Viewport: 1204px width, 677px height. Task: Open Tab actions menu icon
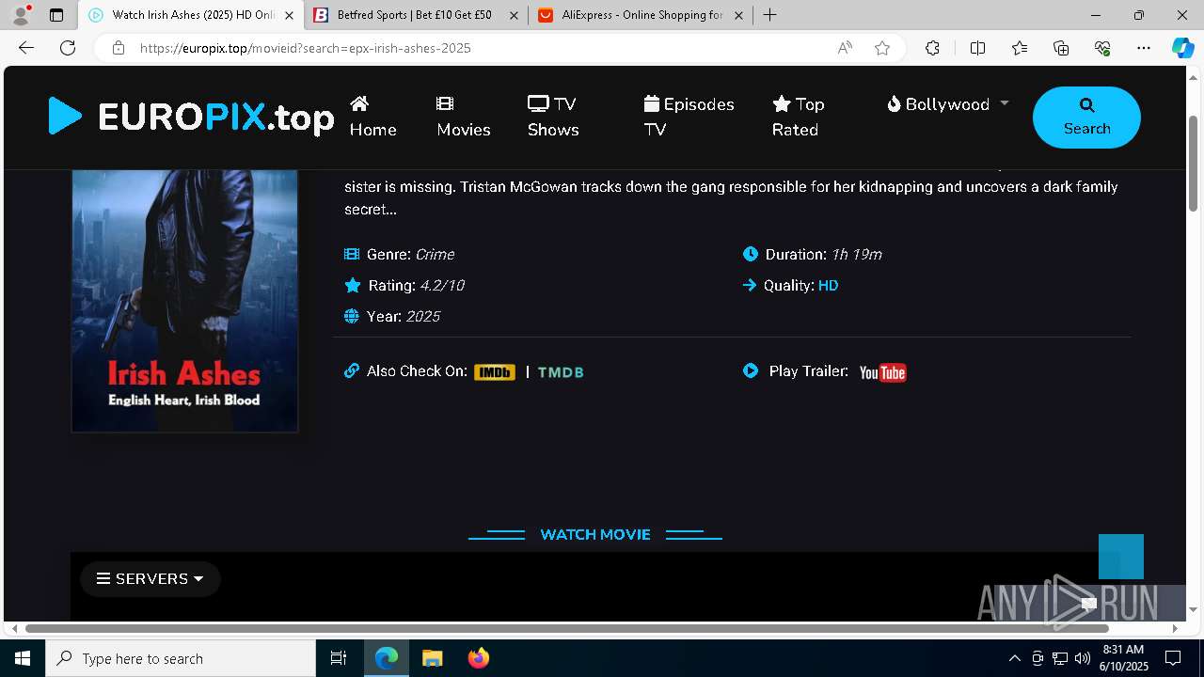click(56, 15)
